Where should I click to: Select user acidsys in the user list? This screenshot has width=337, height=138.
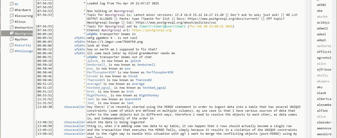click(323, 22)
